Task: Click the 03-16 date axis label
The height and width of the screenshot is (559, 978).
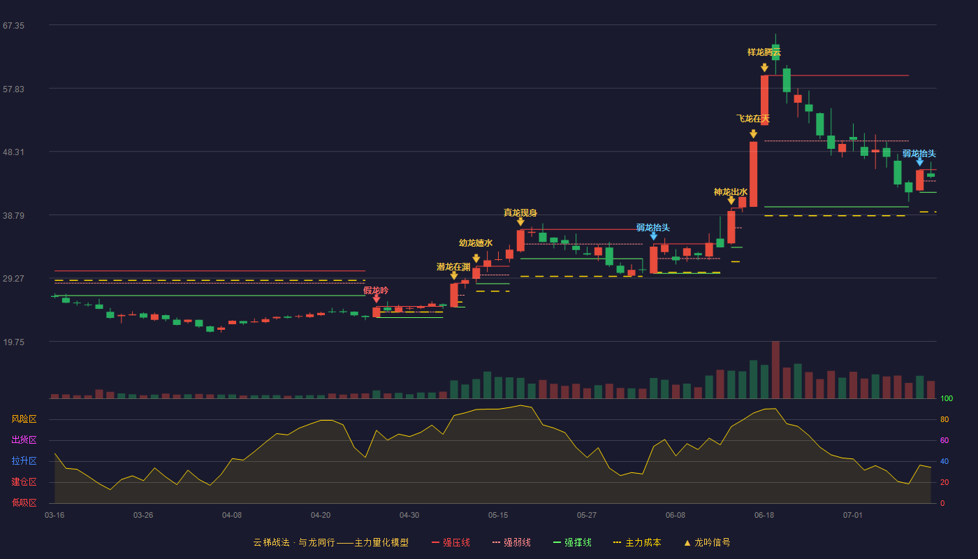Action: [x=54, y=515]
